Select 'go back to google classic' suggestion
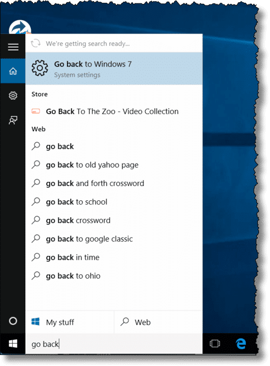Screen dimensions: 270x366 coord(114,239)
